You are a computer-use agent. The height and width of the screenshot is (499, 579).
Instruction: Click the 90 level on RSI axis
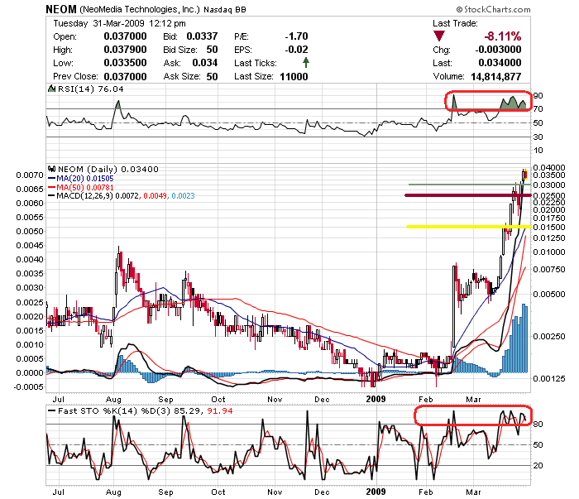click(538, 96)
